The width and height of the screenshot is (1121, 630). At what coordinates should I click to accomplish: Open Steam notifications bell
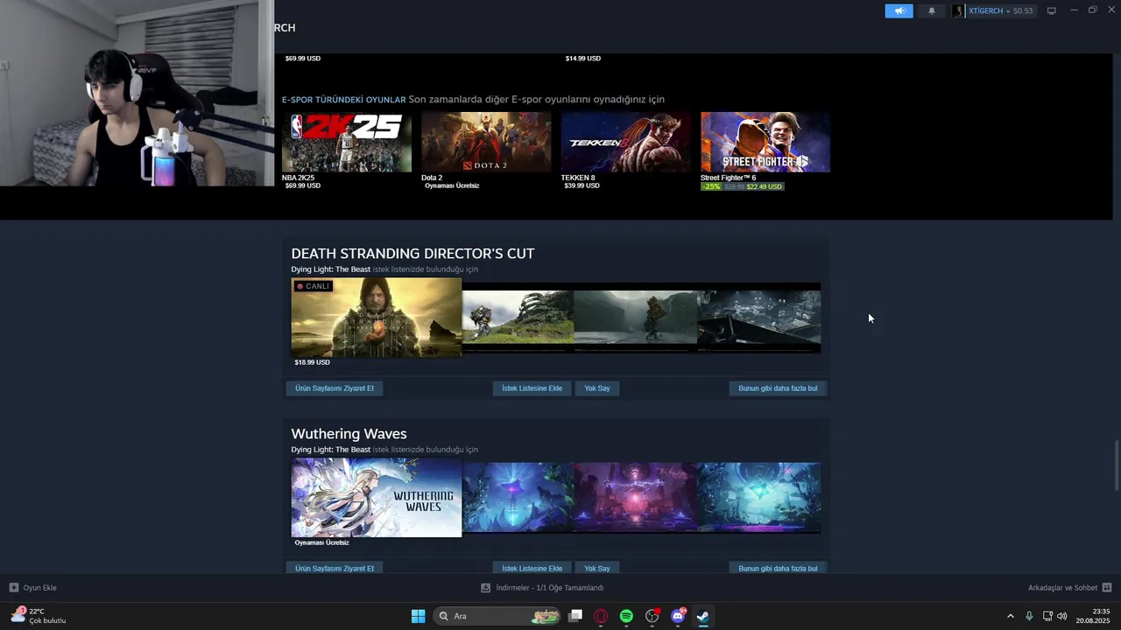click(x=931, y=10)
